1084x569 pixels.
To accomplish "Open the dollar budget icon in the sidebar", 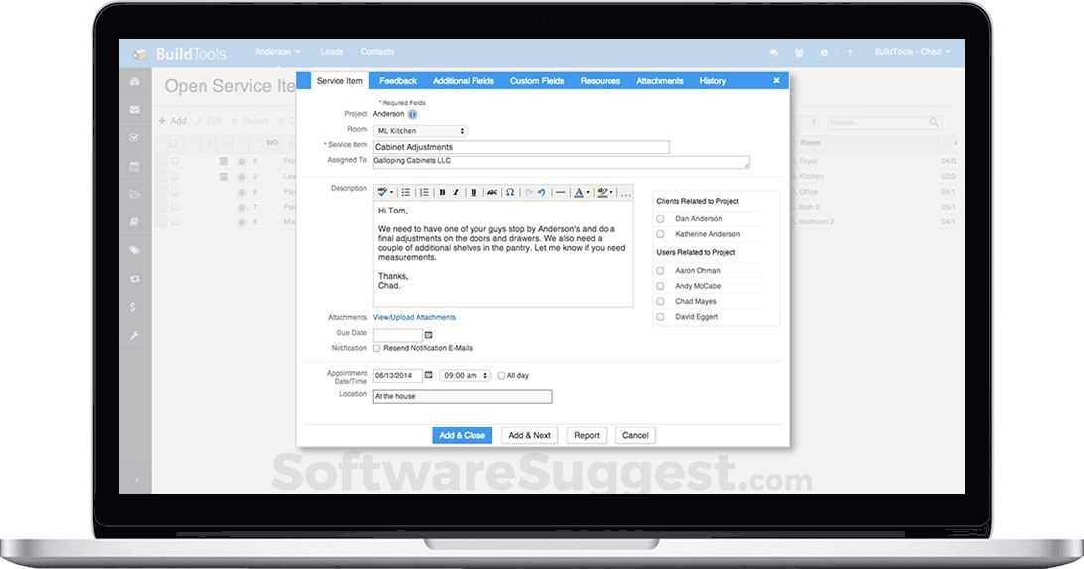I will point(133,307).
